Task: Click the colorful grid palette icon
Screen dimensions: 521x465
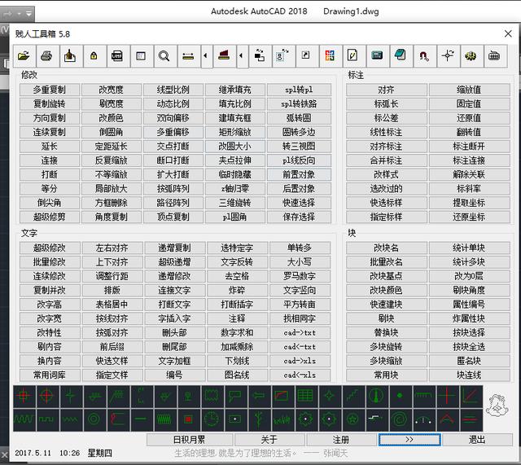Action: tap(330, 56)
